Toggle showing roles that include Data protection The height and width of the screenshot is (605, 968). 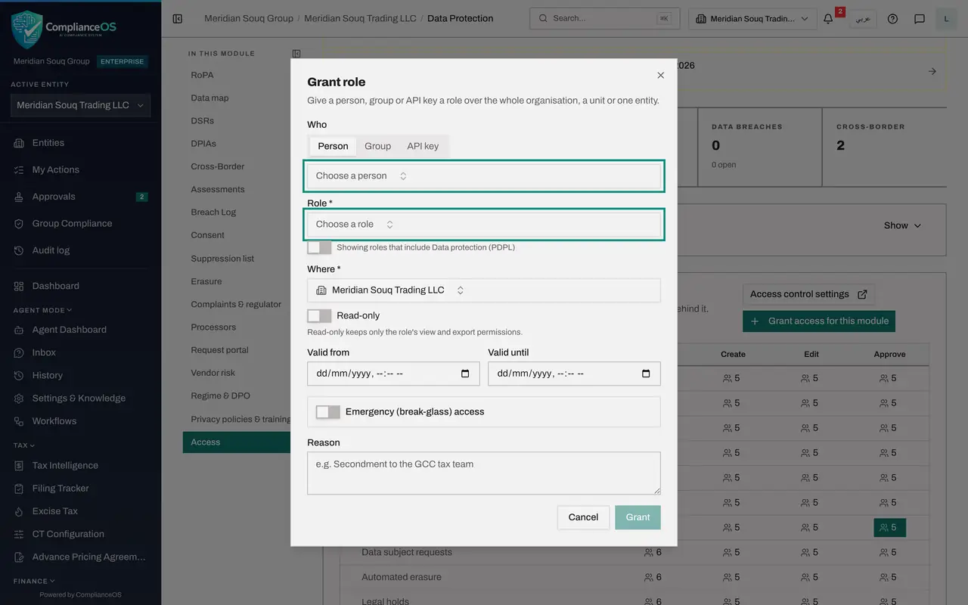(319, 247)
